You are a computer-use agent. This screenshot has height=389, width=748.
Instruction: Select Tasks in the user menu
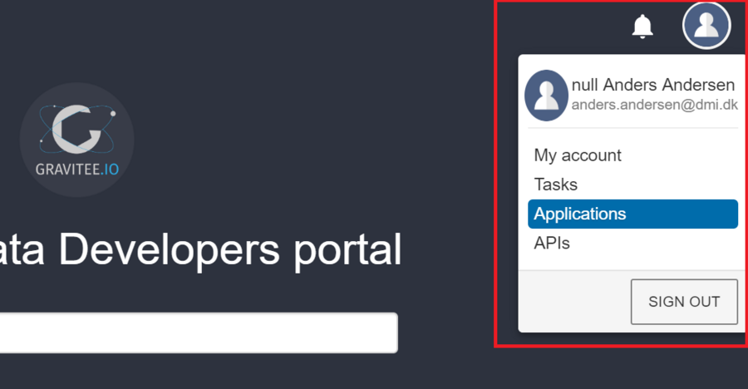pyautogui.click(x=556, y=185)
